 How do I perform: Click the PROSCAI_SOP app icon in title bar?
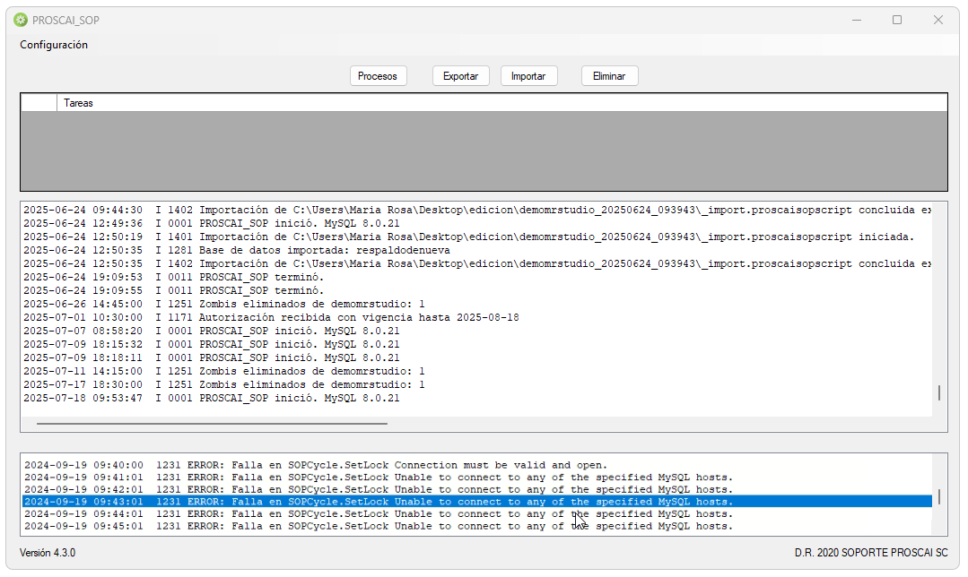coord(21,21)
